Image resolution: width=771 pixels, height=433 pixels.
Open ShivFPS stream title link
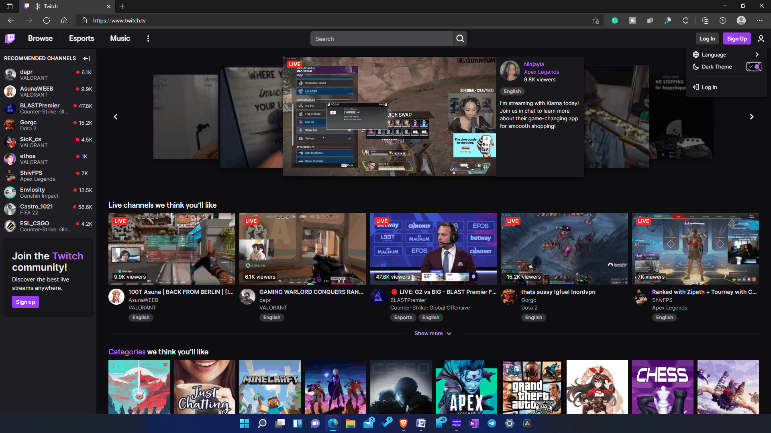[x=704, y=292]
